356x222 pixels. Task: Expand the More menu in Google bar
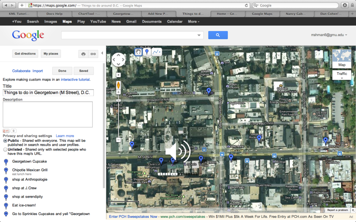[194, 22]
